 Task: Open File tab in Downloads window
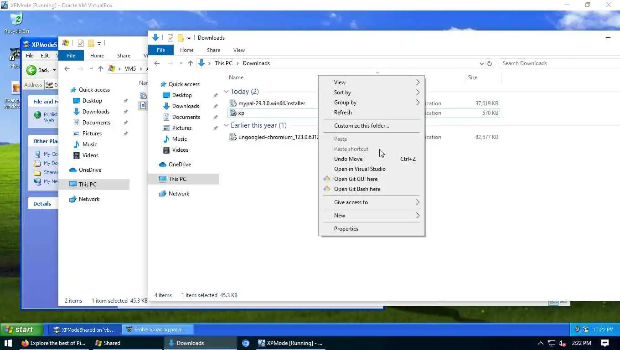click(x=161, y=50)
